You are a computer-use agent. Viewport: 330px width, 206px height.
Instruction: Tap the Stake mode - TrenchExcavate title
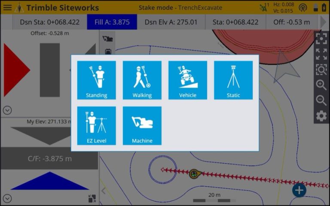pyautogui.click(x=180, y=8)
